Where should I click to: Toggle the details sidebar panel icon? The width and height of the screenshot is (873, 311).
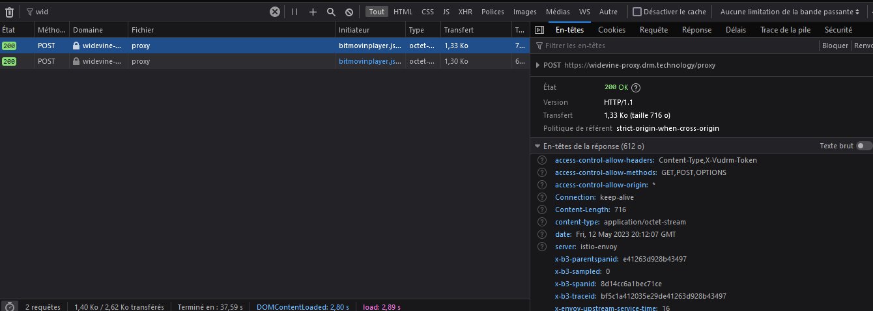(539, 30)
